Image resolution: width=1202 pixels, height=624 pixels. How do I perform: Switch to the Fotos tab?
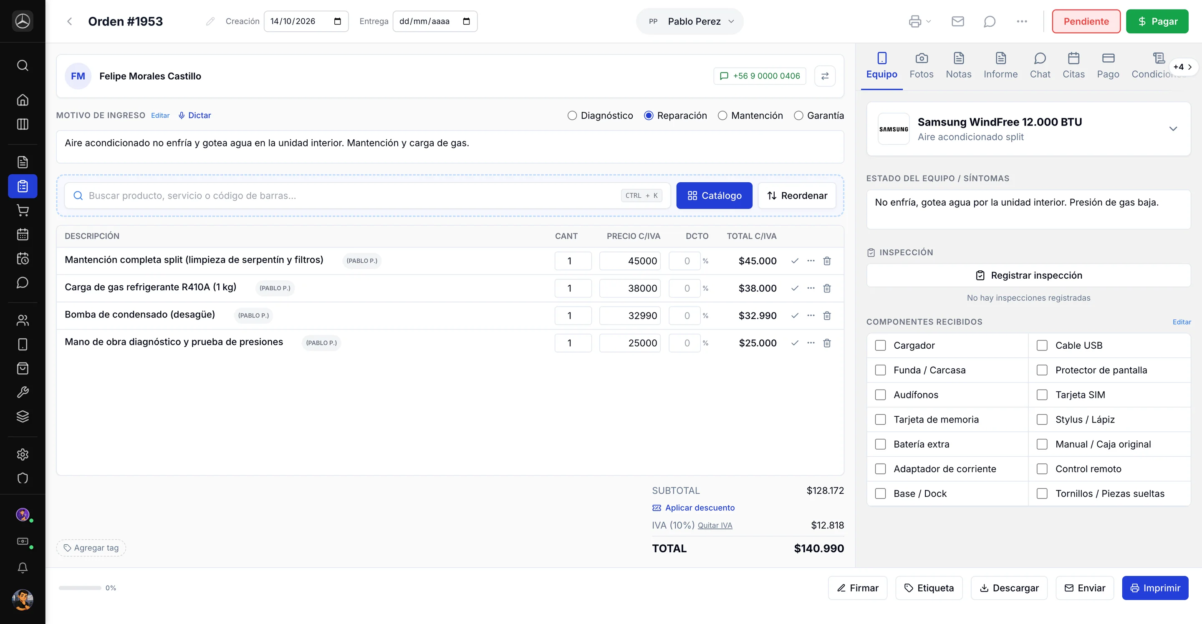[x=921, y=66]
